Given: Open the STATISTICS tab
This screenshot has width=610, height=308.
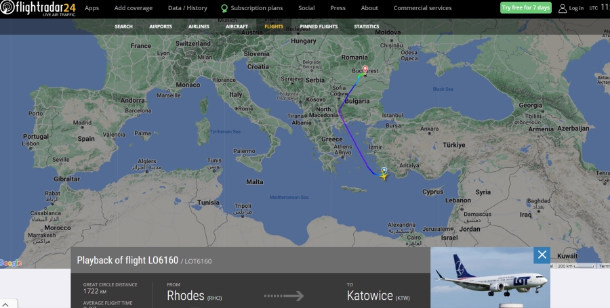Looking at the screenshot, I should pyautogui.click(x=367, y=26).
